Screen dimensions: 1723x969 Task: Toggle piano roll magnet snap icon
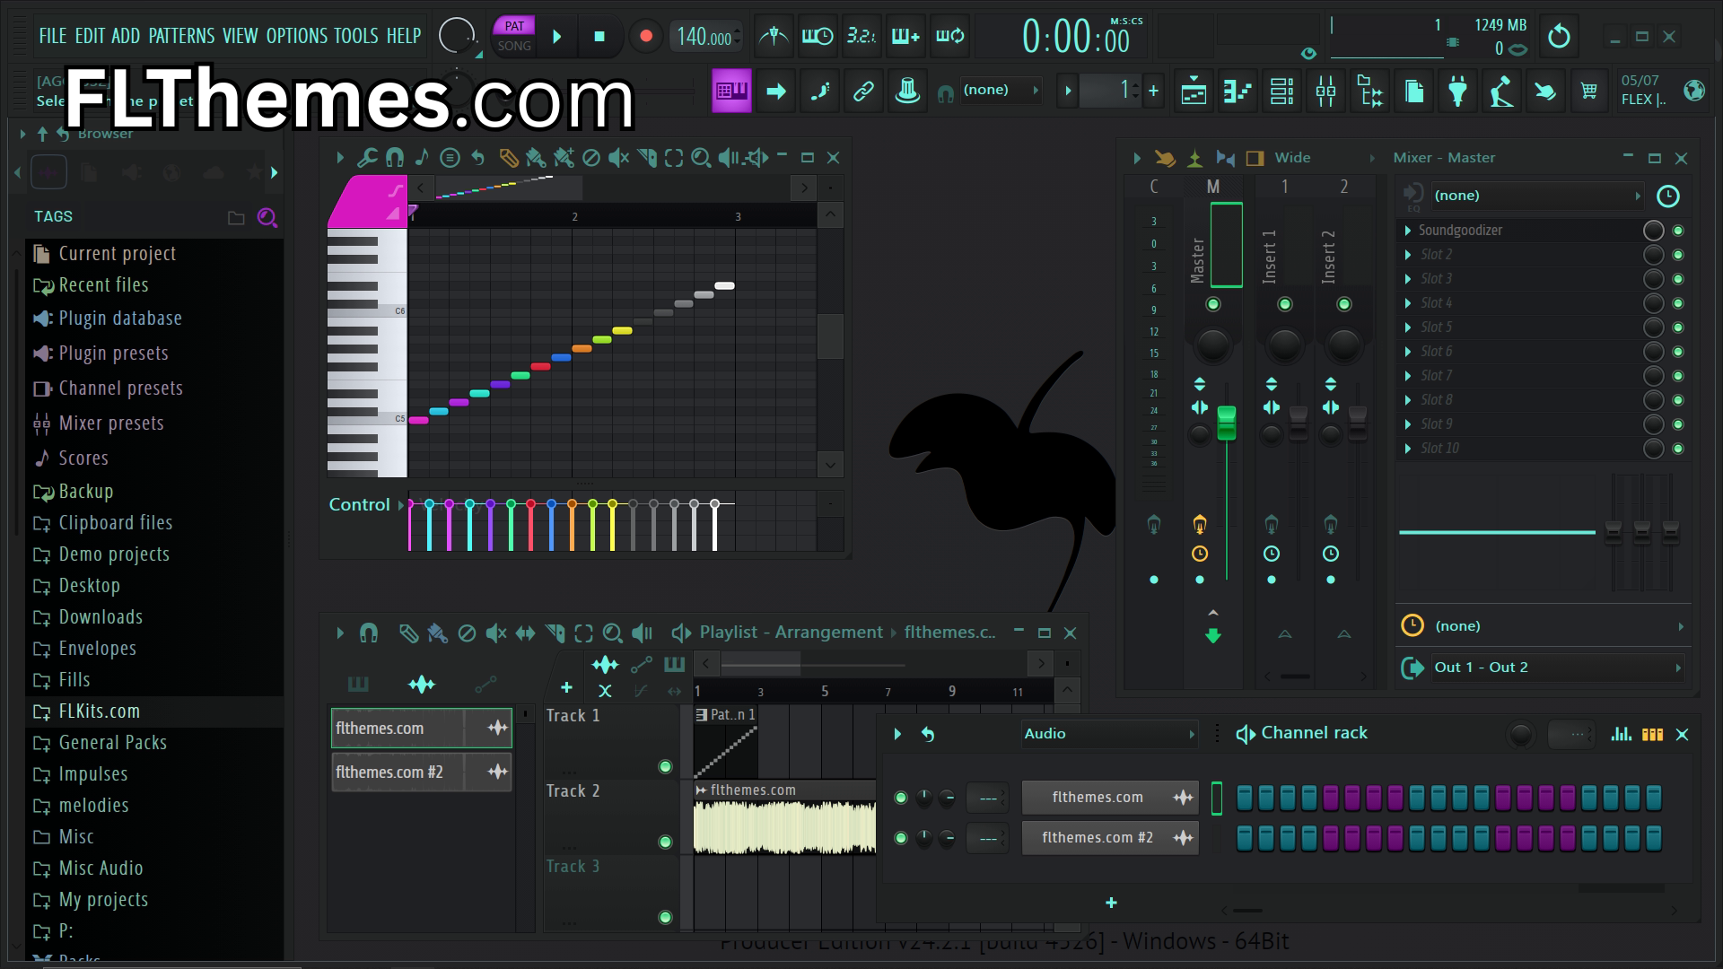[394, 158]
